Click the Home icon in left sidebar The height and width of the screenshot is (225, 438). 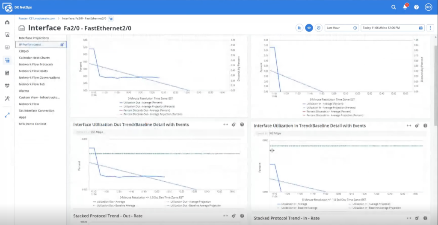7,22
